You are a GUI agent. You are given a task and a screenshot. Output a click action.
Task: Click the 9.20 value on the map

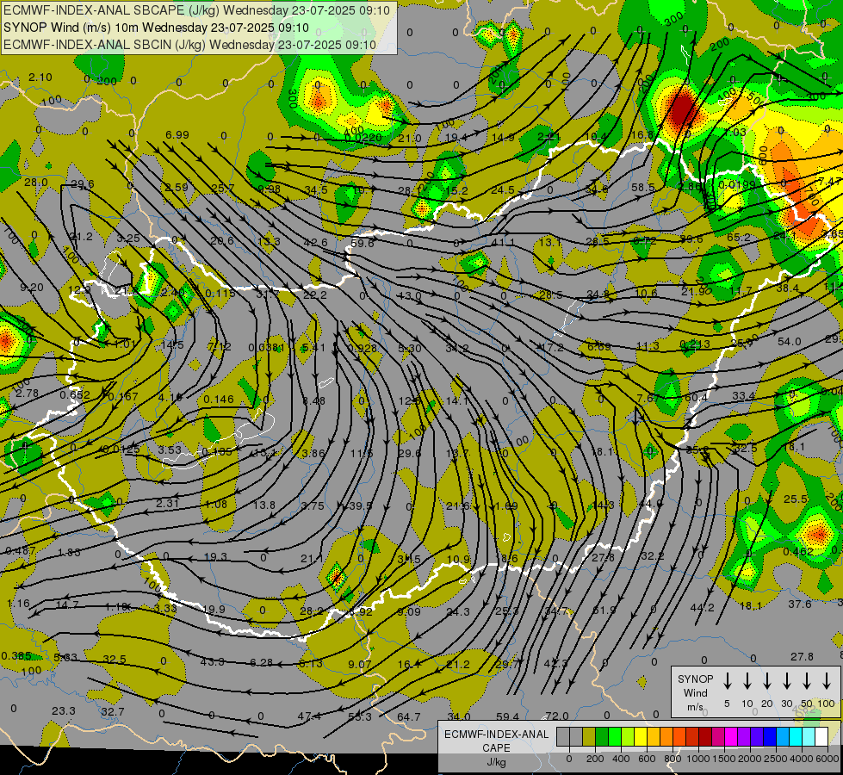[x=32, y=288]
